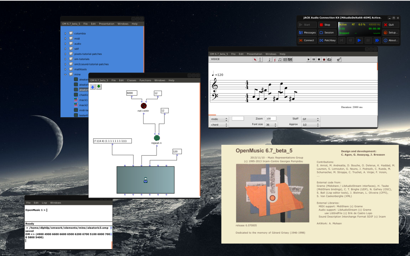This screenshot has height=256, width=410.
Task: Open the chord dropdown in VOICE editor
Action: click(x=219, y=125)
